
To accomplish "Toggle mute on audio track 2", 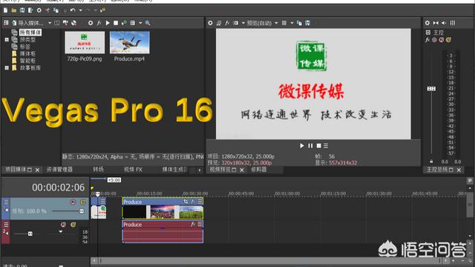I will pos(63,225).
